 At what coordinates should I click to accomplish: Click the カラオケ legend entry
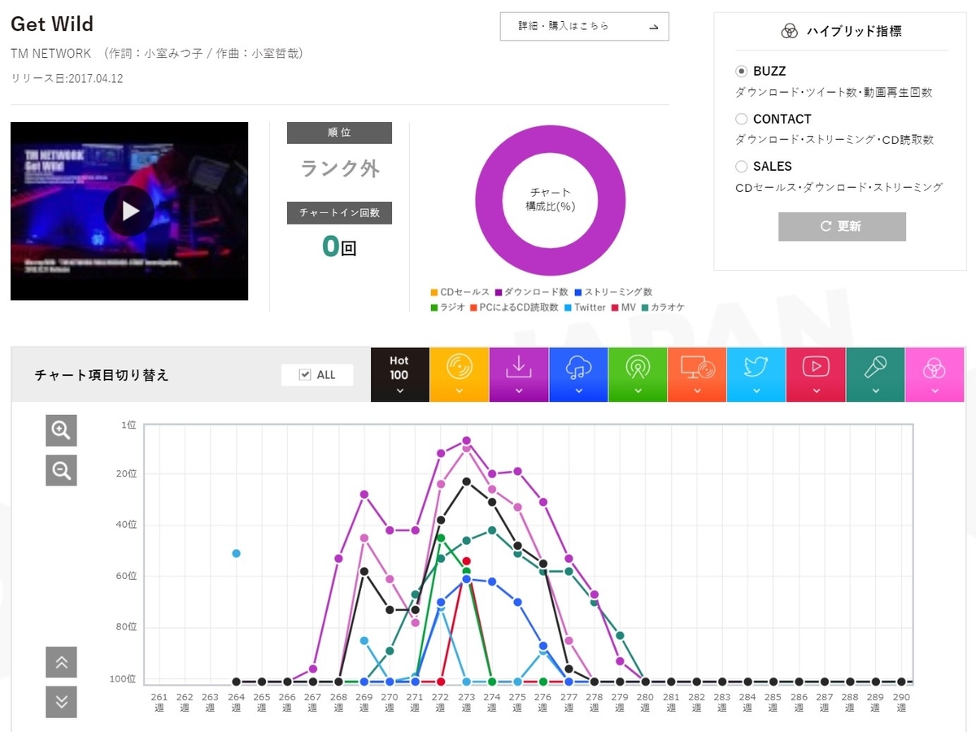click(x=662, y=307)
